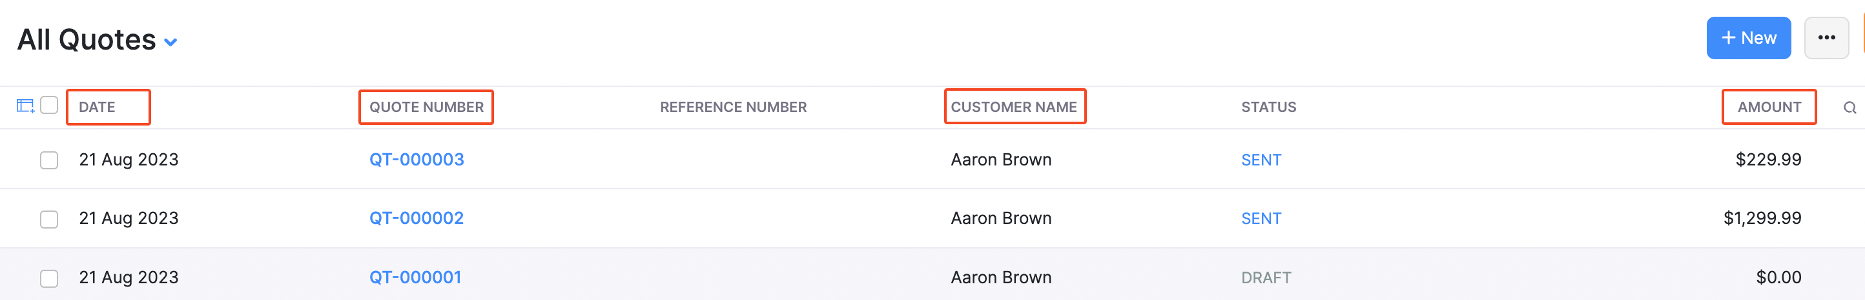Screen dimensions: 1865x300
Task: Click the Reference Number column header
Action: point(733,108)
